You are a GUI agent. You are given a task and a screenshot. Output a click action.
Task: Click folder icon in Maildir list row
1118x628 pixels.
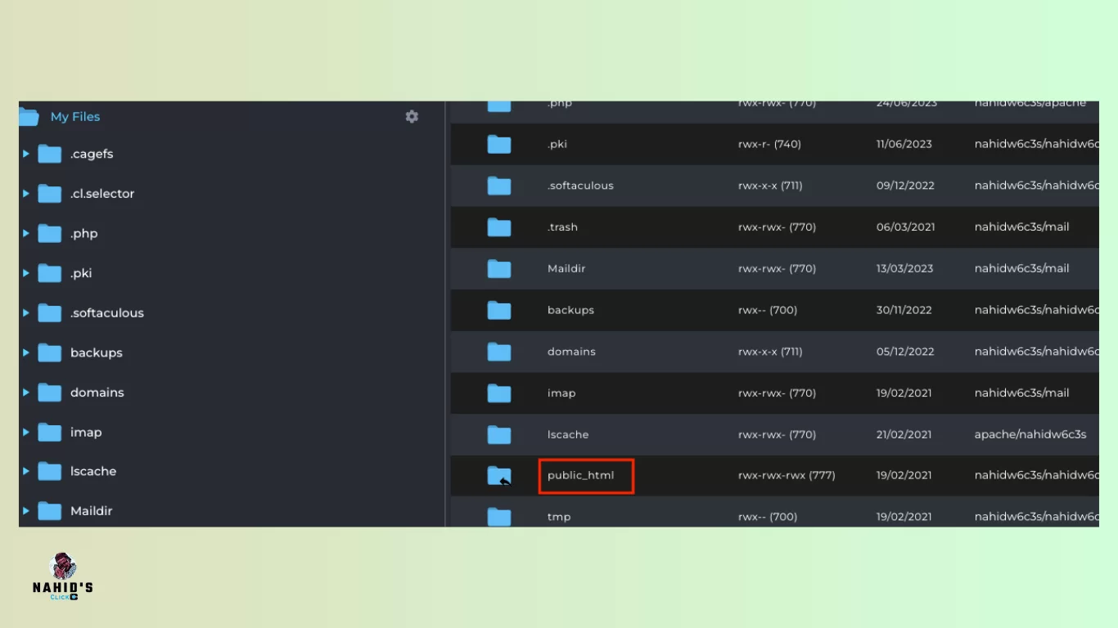tap(499, 269)
